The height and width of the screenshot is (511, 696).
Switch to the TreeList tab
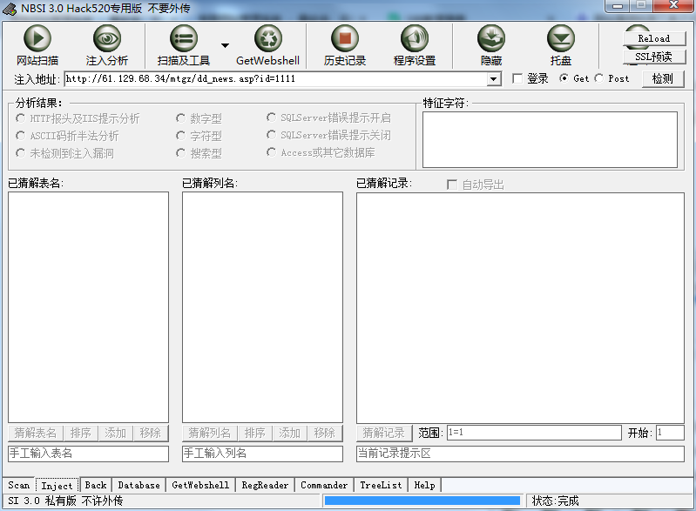381,485
